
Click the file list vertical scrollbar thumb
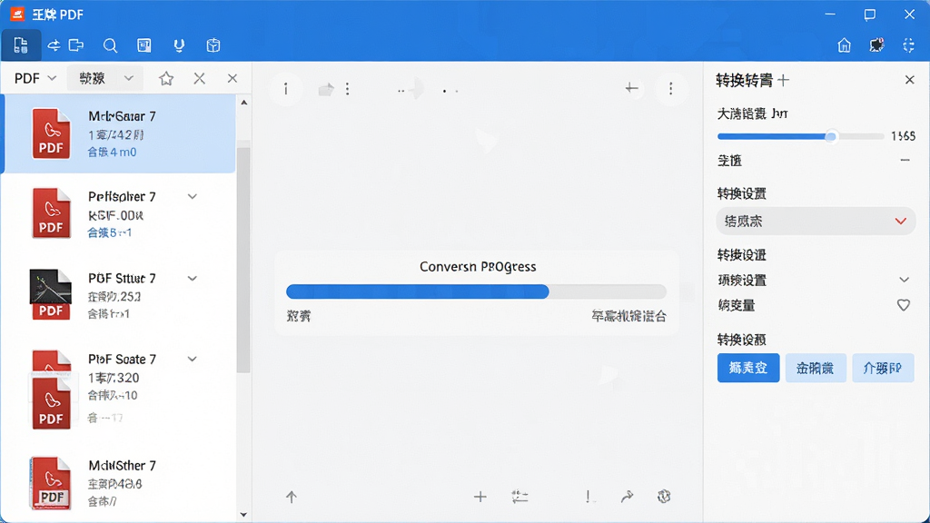[x=243, y=258]
